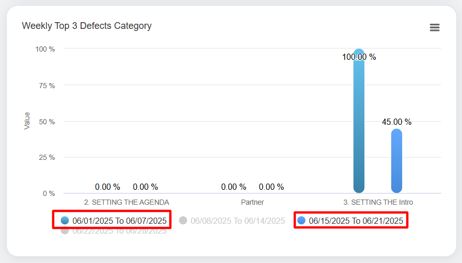Screen dimensions: 462x263
Task: Click the 3. SETTING THE Intro axis label
Action: tap(378, 202)
